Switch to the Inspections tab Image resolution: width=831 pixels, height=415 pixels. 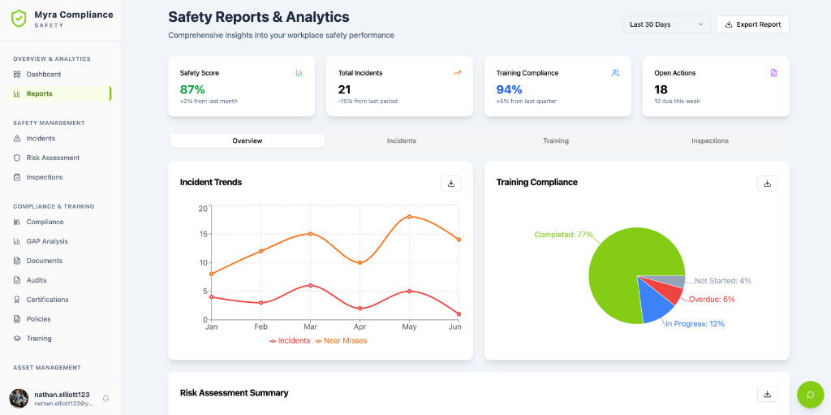coord(709,141)
